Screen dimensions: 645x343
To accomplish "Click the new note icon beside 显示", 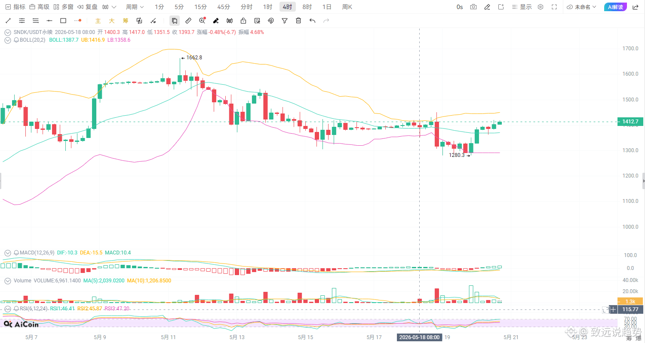I will (501, 7).
